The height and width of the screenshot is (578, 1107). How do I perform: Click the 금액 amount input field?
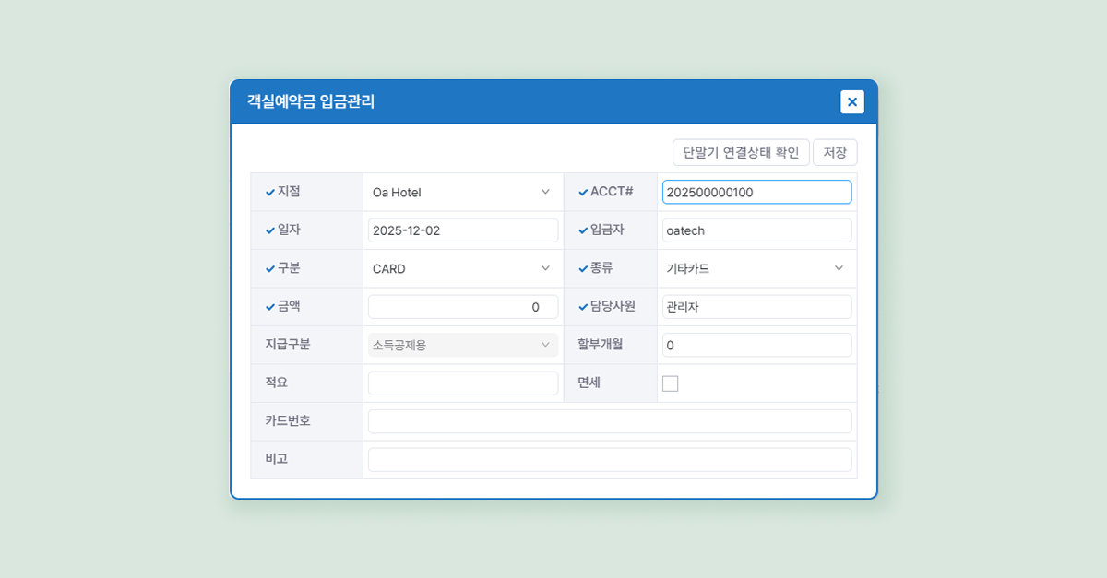coord(463,307)
